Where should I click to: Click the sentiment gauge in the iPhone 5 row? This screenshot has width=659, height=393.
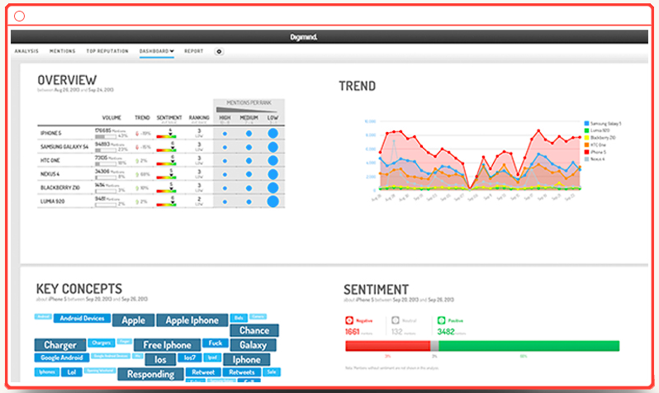(x=167, y=134)
